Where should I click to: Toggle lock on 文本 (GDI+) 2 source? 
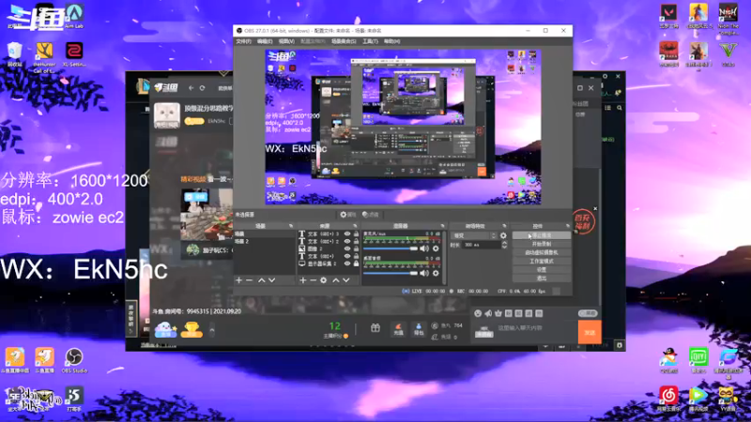pyautogui.click(x=356, y=242)
